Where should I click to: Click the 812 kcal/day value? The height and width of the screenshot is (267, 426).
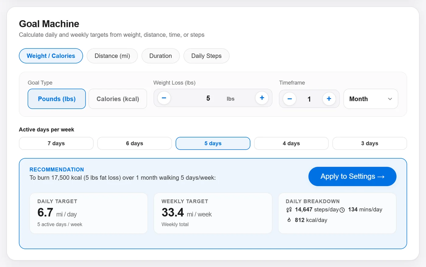click(311, 220)
